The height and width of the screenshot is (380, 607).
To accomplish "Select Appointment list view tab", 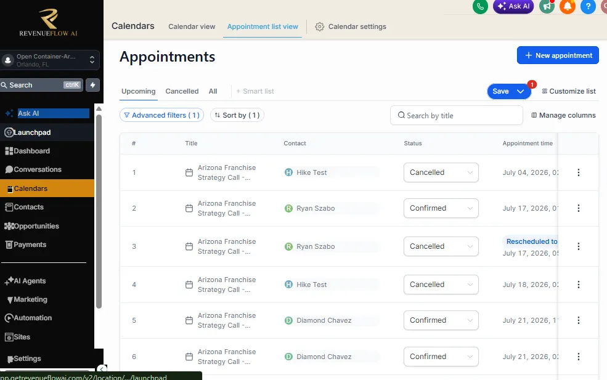I will point(263,26).
